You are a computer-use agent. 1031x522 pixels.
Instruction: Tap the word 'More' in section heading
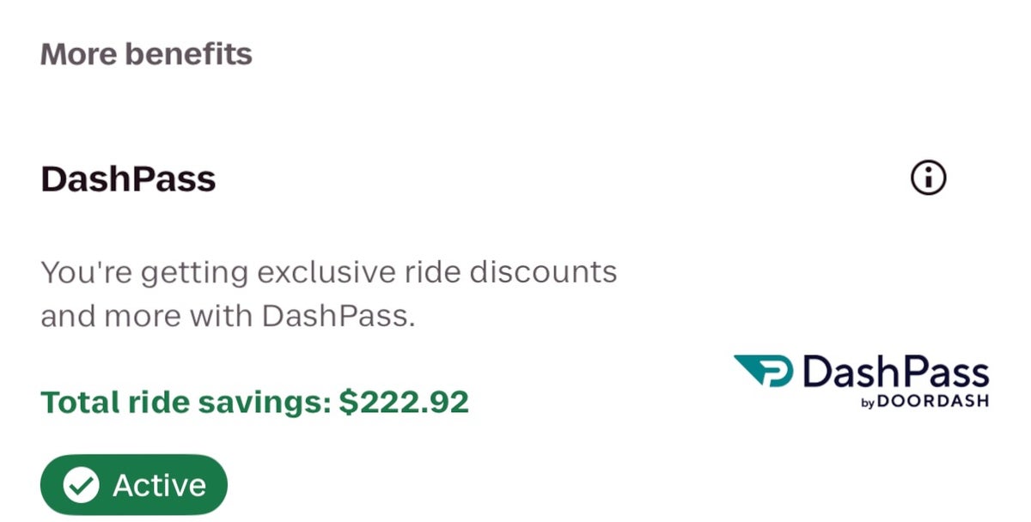point(79,54)
